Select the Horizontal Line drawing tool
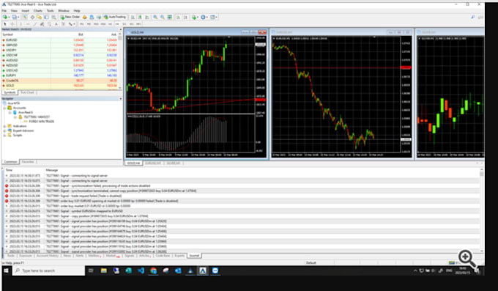The height and width of the screenshot is (291, 498). click(x=28, y=24)
